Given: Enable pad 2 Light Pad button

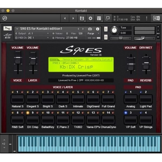Looking at the screenshot, I should (146, 99).
